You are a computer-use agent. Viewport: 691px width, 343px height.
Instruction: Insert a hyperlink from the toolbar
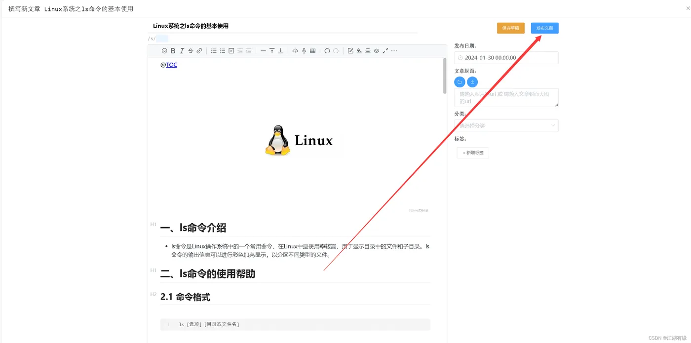point(199,51)
